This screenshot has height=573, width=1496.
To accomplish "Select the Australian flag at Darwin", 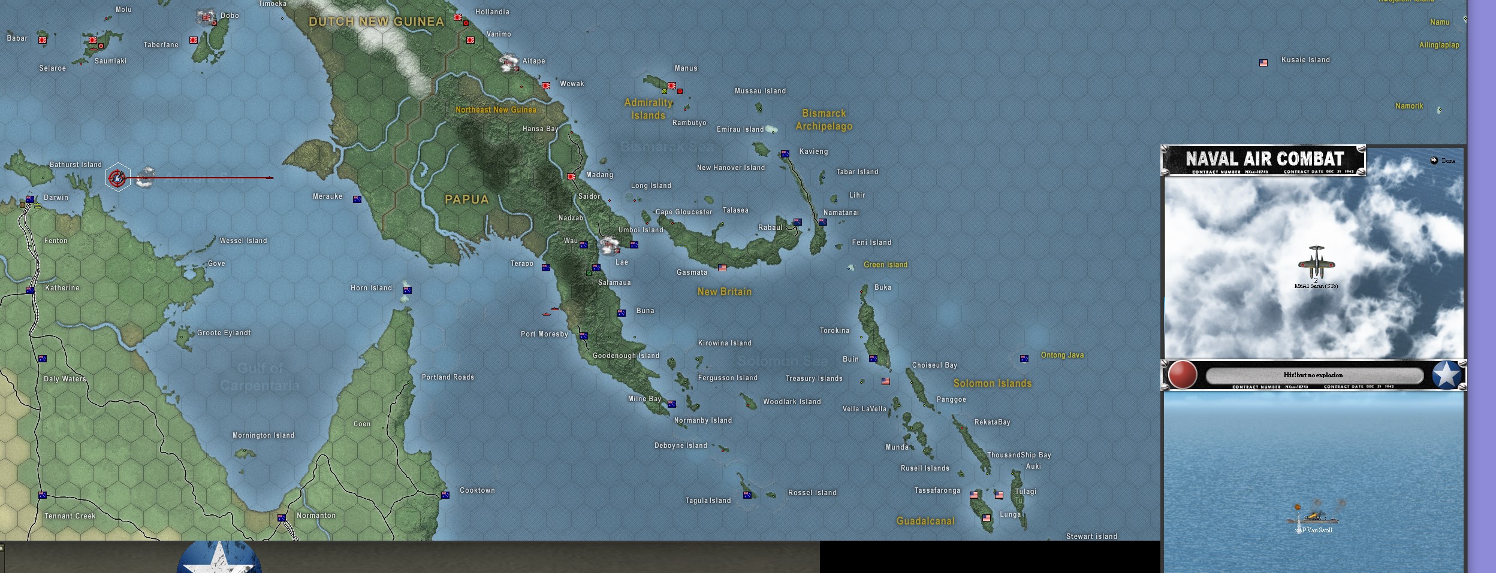I will pos(30,199).
